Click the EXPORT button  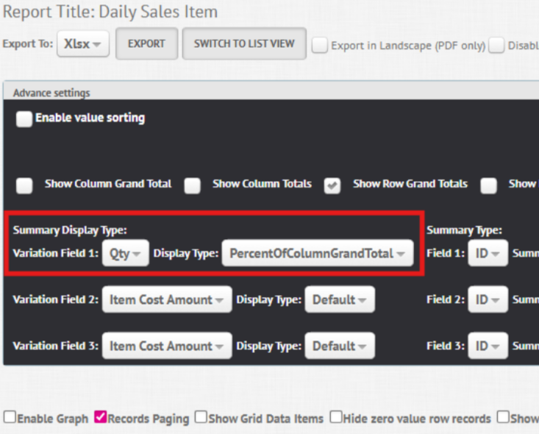[x=146, y=43]
